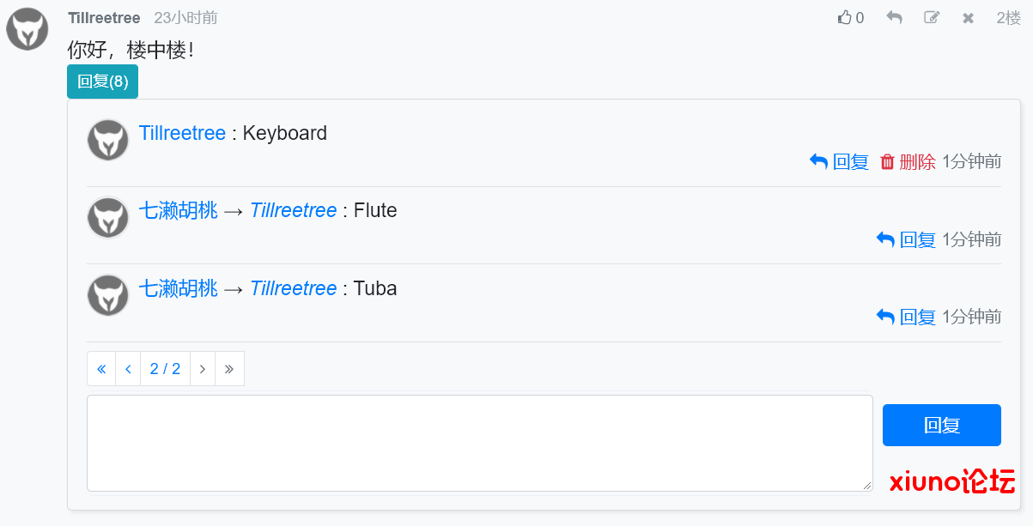This screenshot has width=1033, height=526.
Task: Like the post with thumbs-up icon
Action: pyautogui.click(x=850, y=18)
